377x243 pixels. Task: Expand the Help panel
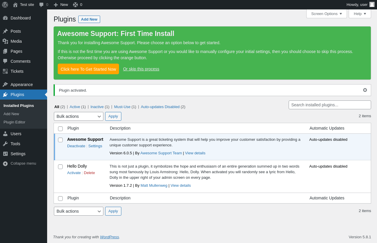pyautogui.click(x=360, y=14)
